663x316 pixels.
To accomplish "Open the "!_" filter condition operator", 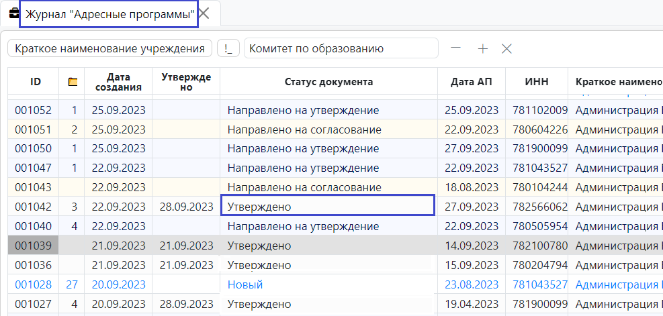I will 228,48.
